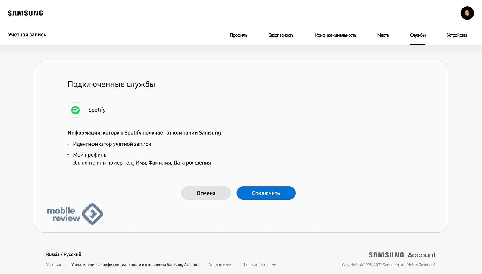This screenshot has height=274, width=482.
Task: Select the Места tab
Action: pyautogui.click(x=383, y=35)
